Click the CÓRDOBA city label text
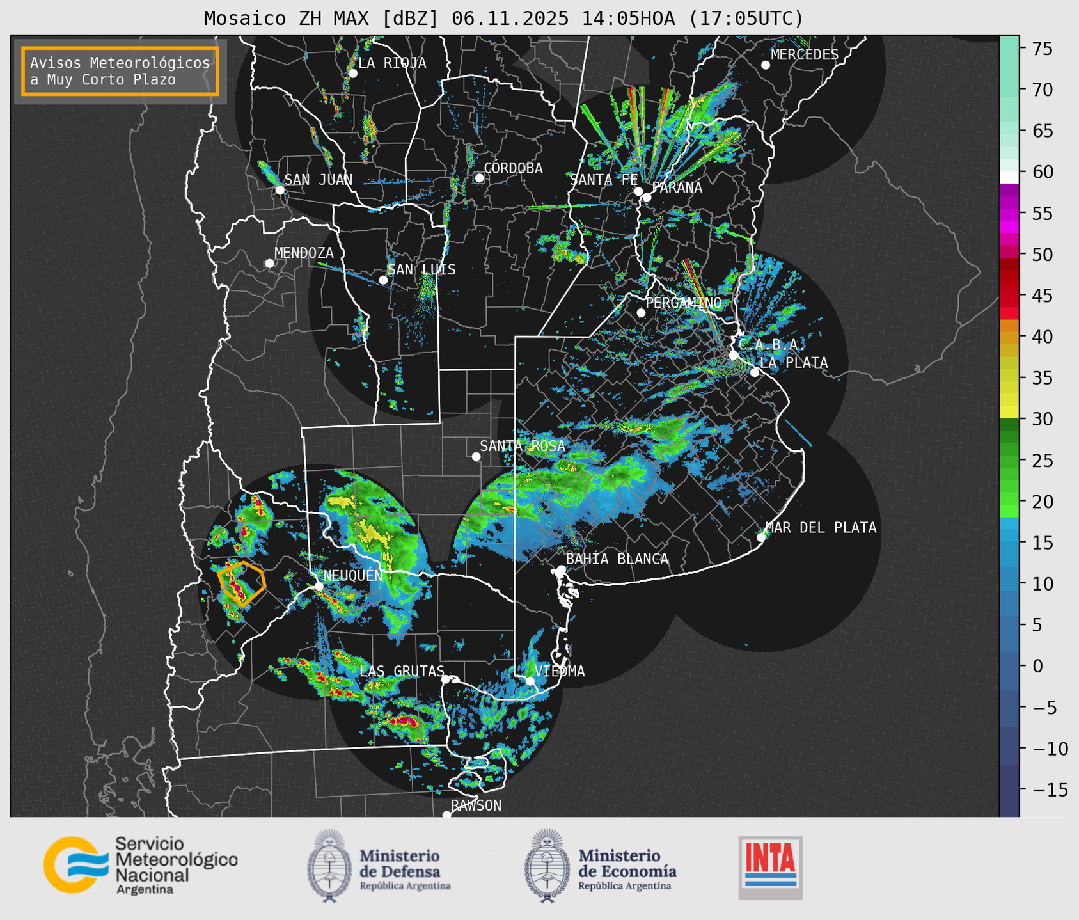The width and height of the screenshot is (1079, 920). [513, 168]
